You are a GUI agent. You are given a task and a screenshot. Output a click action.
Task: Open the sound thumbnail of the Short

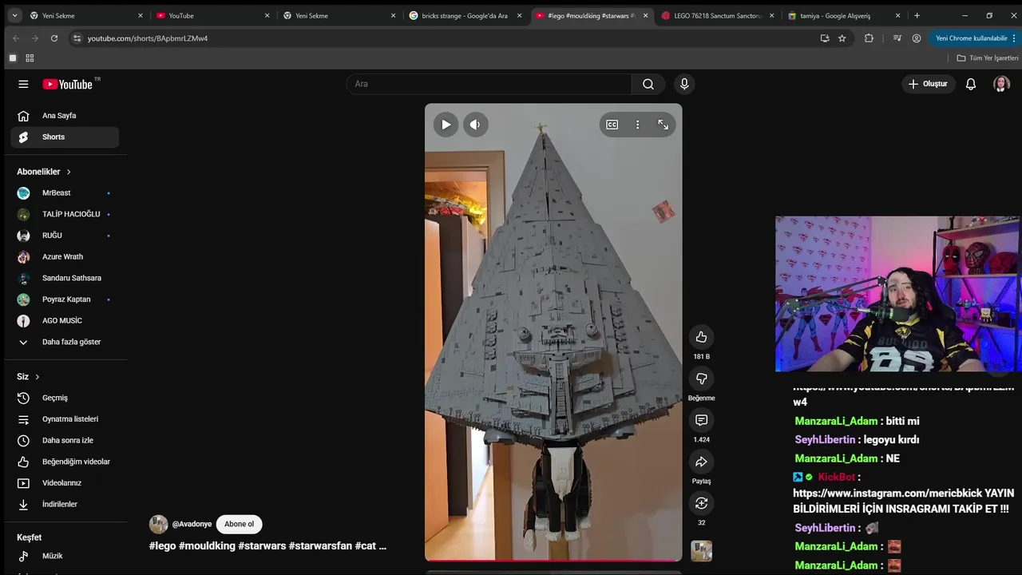click(x=701, y=551)
